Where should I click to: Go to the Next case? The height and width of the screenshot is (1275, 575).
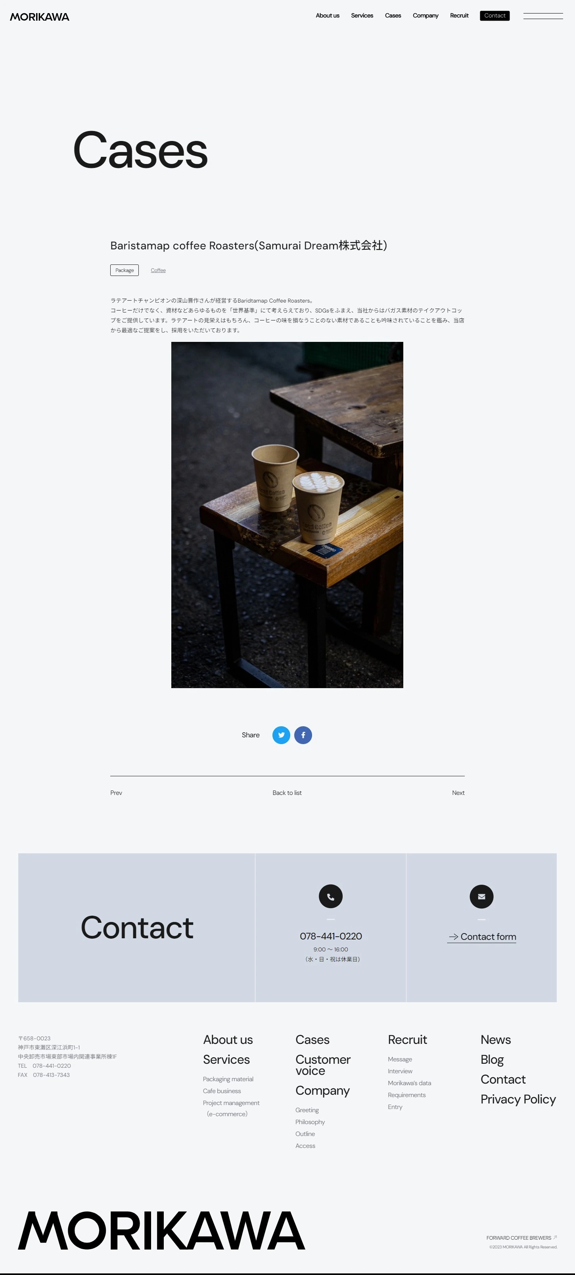point(458,793)
